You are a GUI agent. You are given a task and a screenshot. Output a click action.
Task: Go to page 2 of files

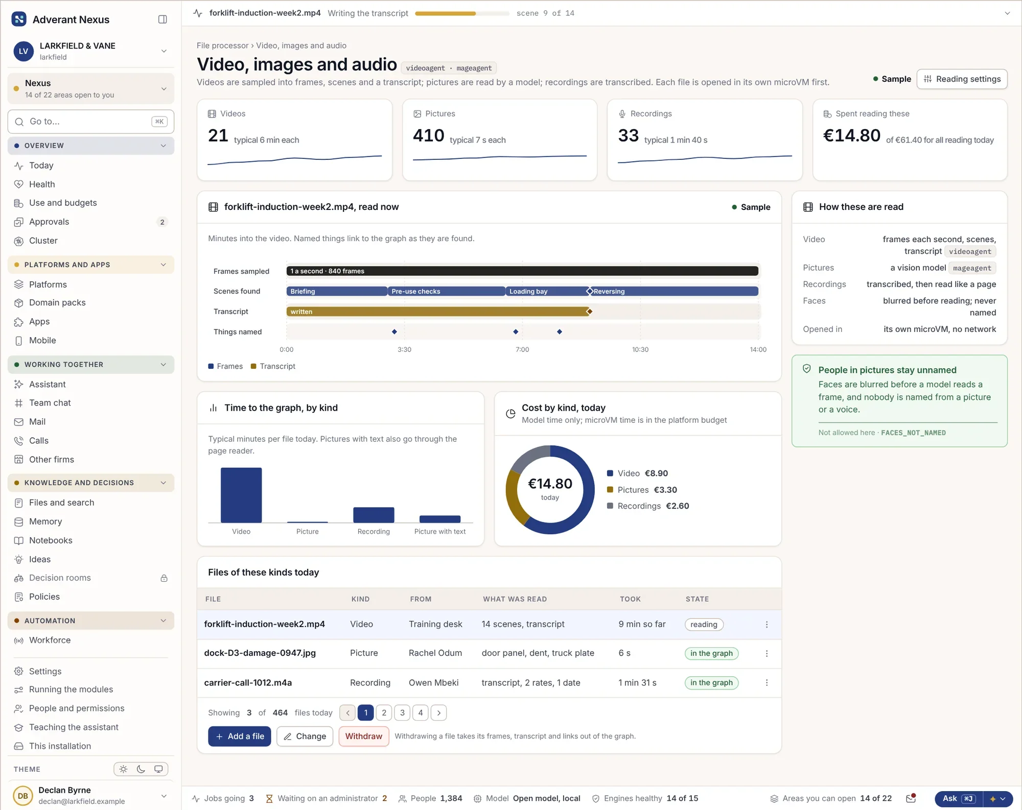[384, 712]
